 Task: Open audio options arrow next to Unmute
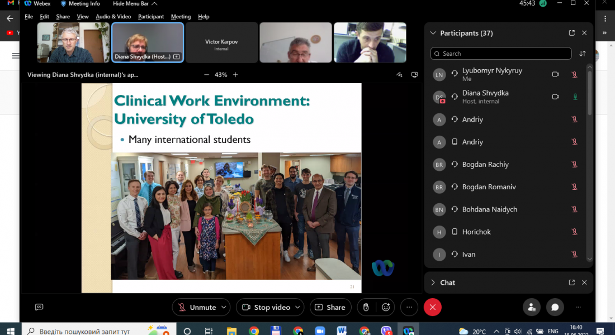[x=224, y=307]
